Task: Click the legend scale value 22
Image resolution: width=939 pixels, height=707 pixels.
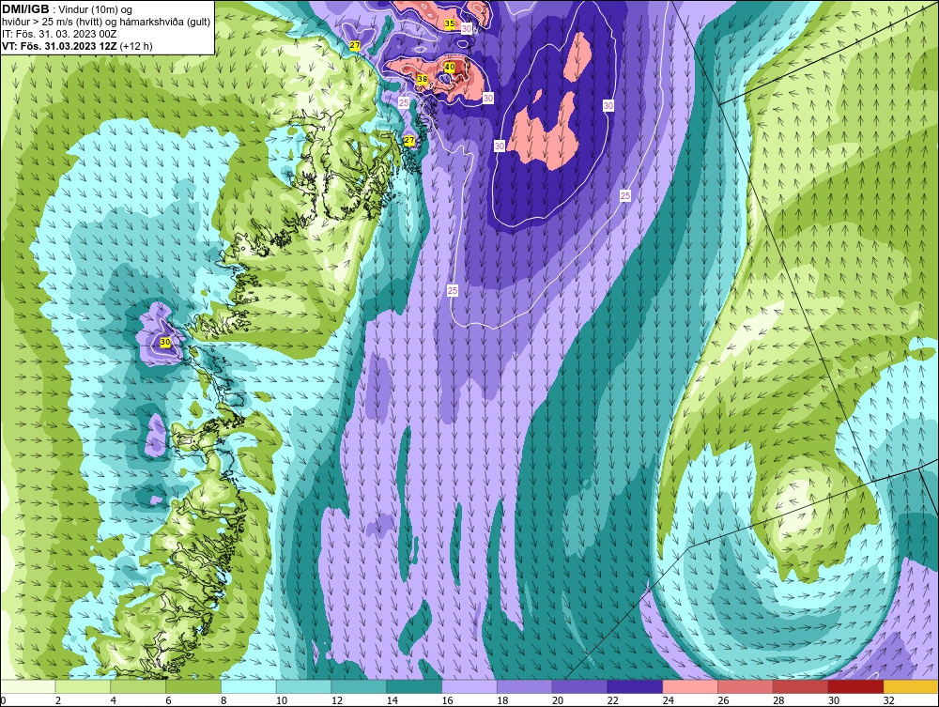Action: click(612, 700)
